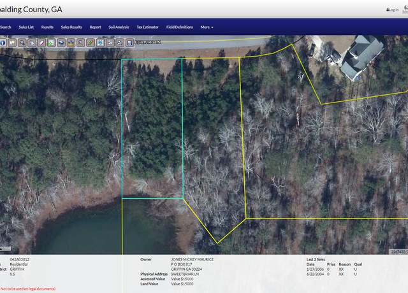
Task: Click the print map icon
Action: click(120, 43)
